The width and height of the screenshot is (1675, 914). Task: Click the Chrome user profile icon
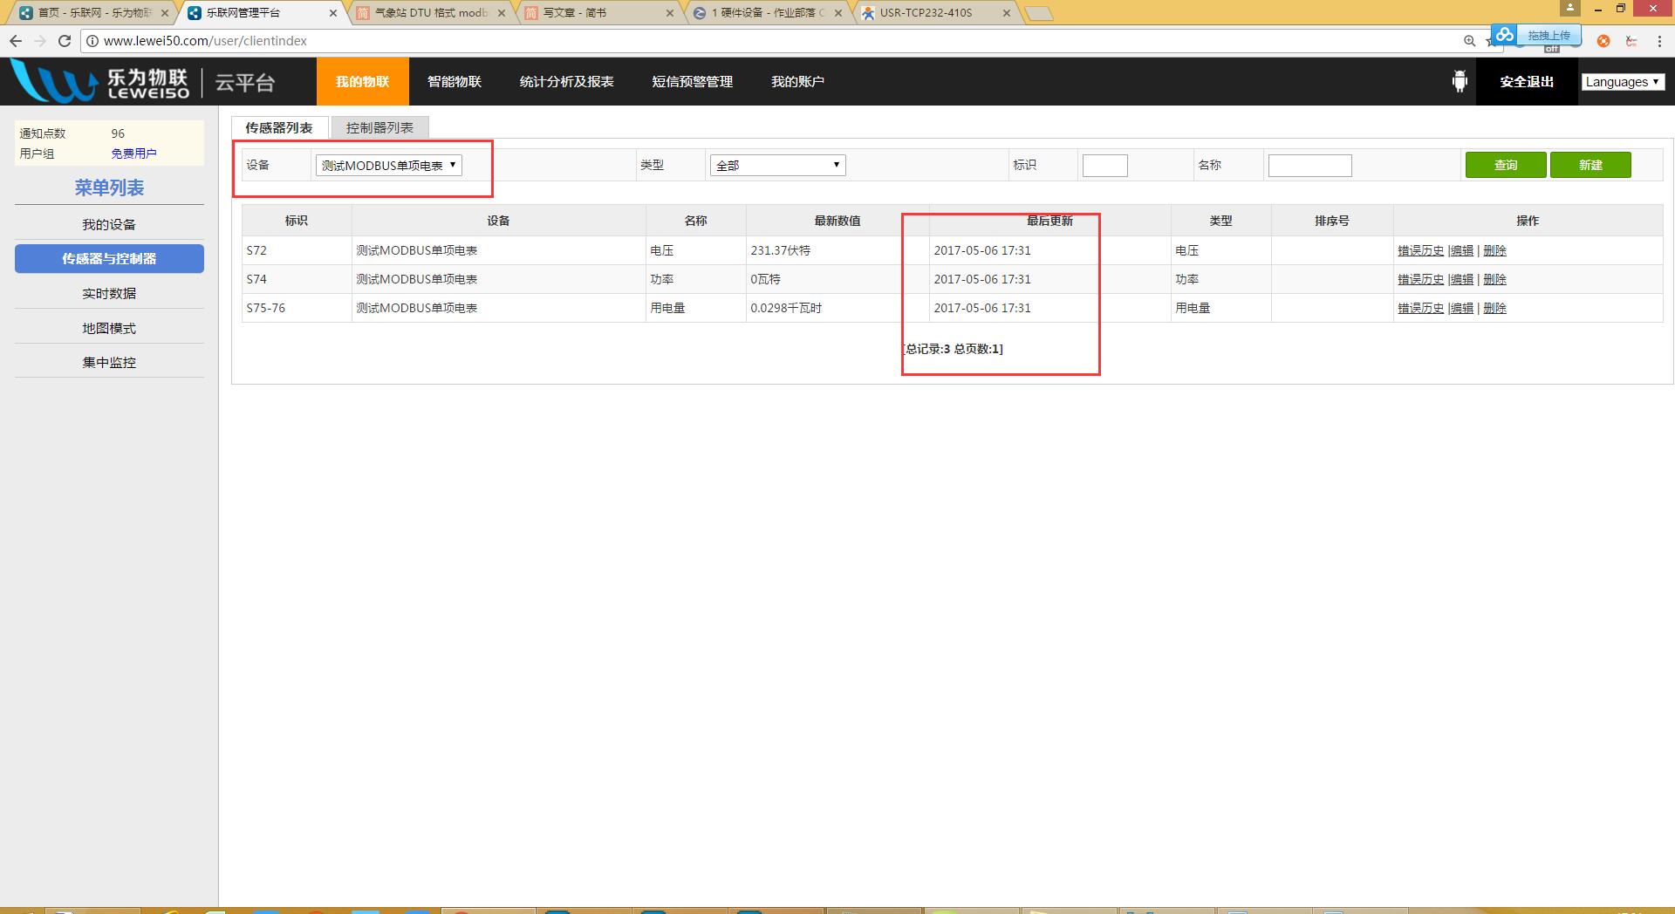(x=1569, y=8)
